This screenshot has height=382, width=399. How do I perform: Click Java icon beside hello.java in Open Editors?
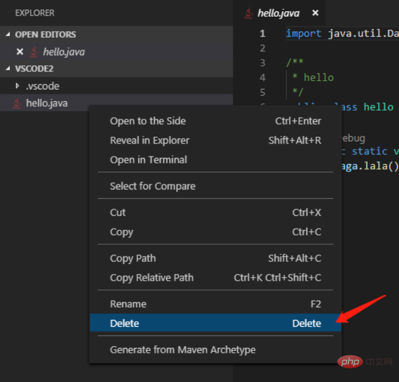pyautogui.click(x=34, y=52)
